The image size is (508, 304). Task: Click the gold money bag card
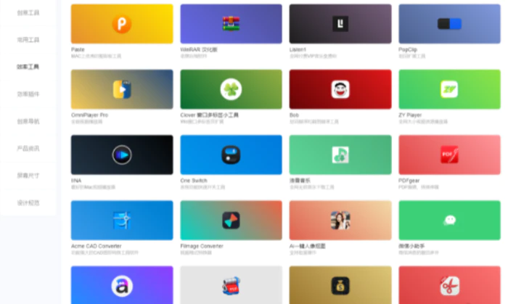tap(340, 284)
